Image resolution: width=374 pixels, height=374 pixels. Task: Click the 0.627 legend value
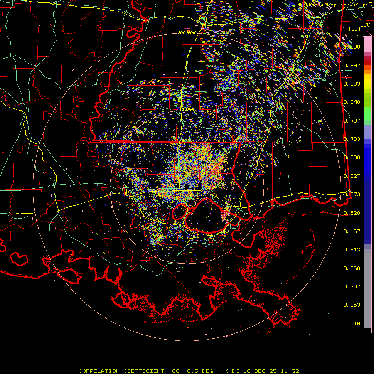(x=352, y=176)
